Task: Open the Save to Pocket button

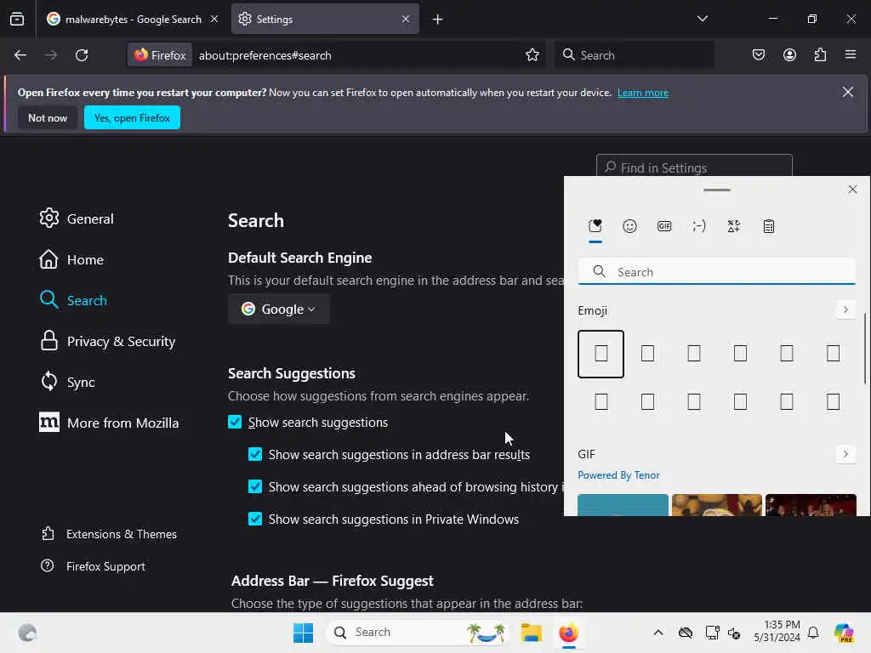Action: [758, 55]
